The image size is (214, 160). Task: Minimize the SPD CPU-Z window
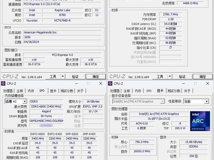tap(77, 83)
